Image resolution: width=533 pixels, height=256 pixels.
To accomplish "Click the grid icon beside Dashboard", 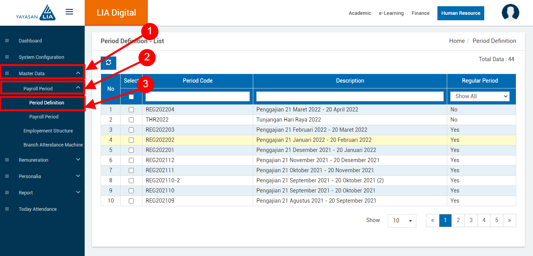I will 7,41.
